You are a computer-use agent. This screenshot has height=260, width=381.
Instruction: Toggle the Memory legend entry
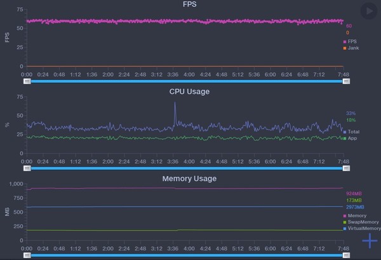(355, 216)
